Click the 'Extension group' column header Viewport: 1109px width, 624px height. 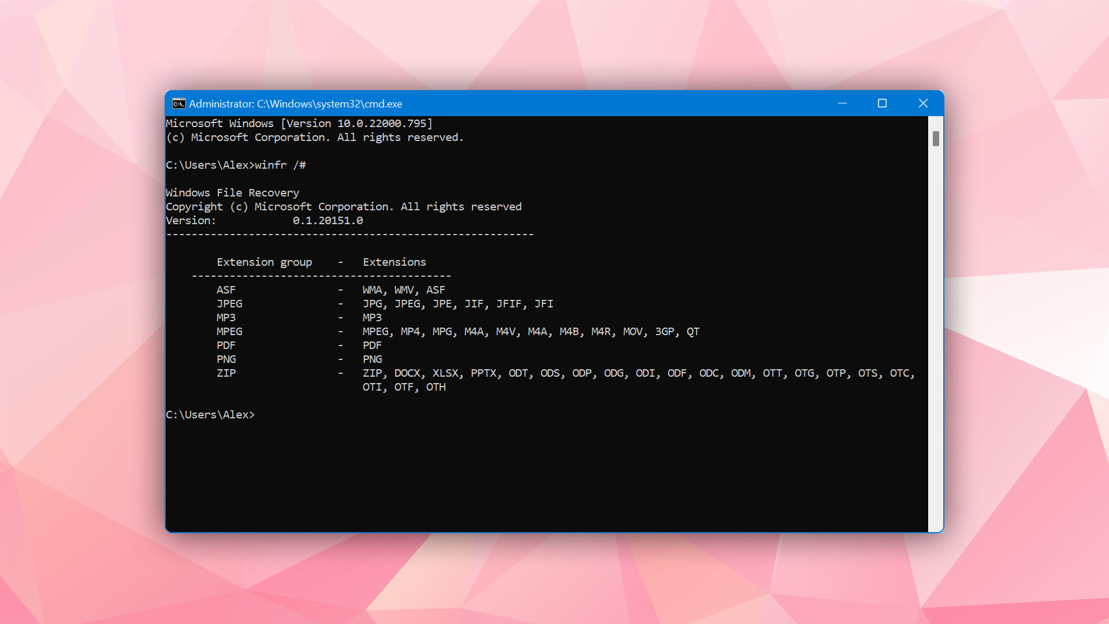265,262
